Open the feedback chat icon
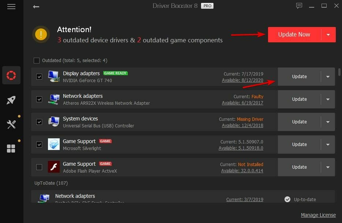Screen dimensions: 342x223 [x=299, y=6]
